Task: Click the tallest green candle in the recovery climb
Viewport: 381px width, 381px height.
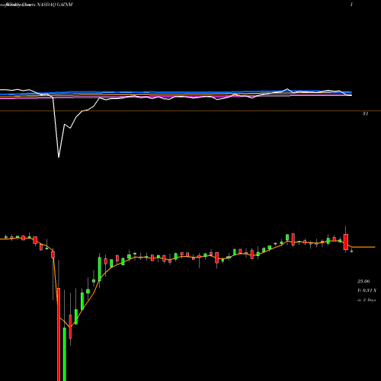Action: click(100, 269)
